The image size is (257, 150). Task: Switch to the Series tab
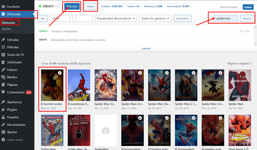click(90, 6)
